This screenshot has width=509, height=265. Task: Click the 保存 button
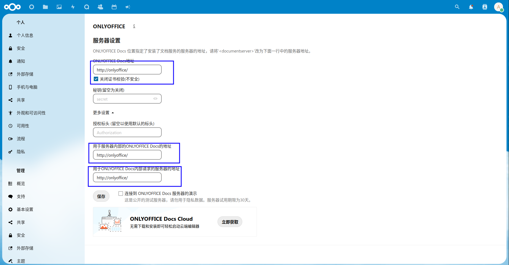pos(101,196)
